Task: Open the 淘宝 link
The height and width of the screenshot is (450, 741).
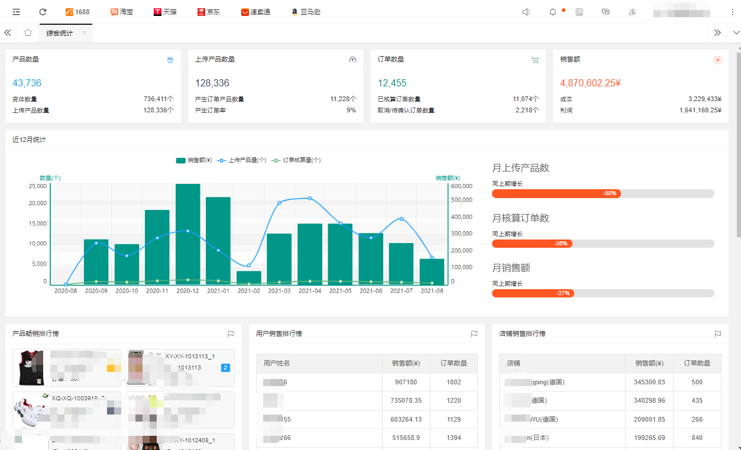Action: (122, 12)
